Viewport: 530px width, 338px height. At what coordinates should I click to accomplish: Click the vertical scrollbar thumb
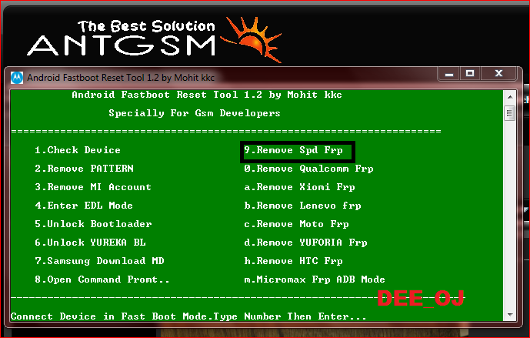click(x=508, y=113)
